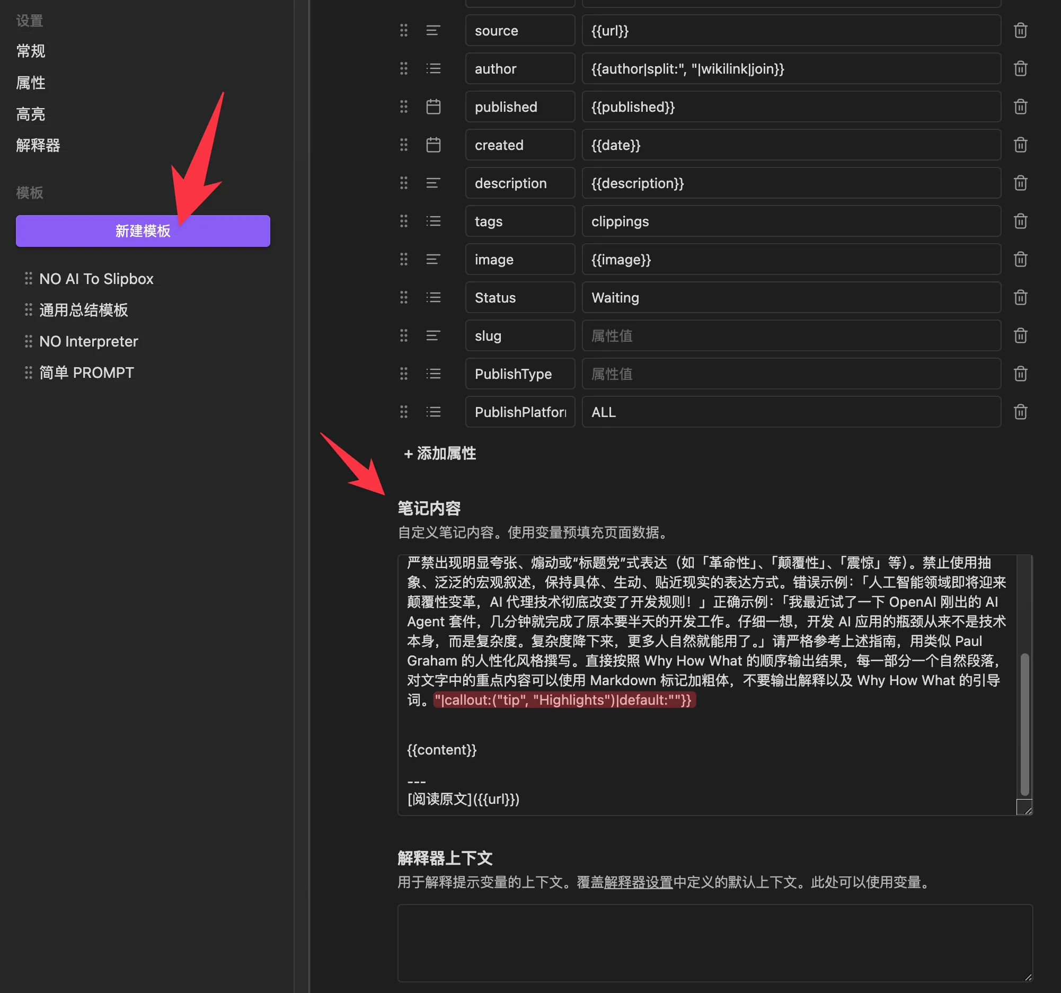Open the 高亮 settings page
The height and width of the screenshot is (993, 1061).
point(30,113)
